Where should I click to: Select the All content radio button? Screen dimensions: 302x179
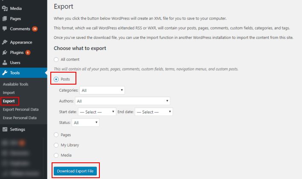56,59
